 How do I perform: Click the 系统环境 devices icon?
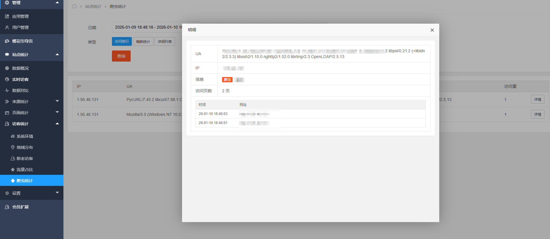(13, 136)
